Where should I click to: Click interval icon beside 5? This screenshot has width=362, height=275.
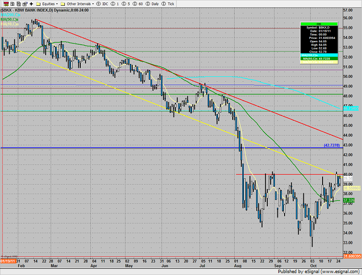(124, 4)
